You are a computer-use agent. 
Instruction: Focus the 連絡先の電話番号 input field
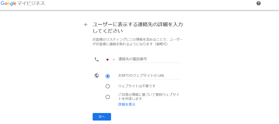[x=150, y=59]
